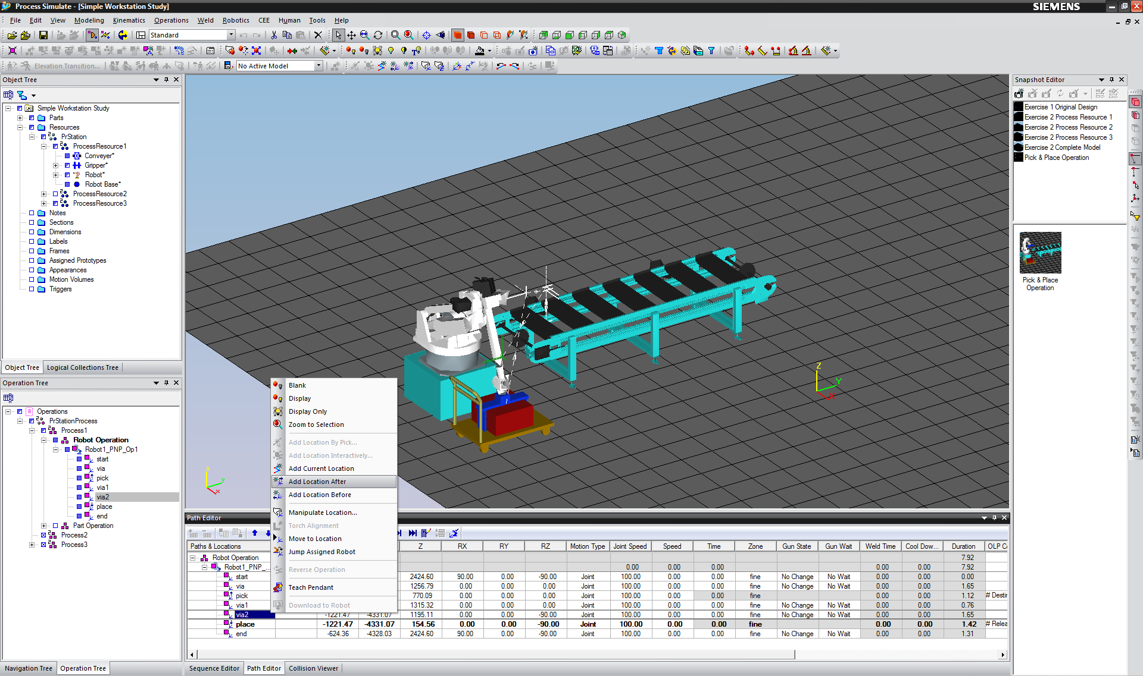Click the Paste clipboard icon

coord(301,35)
